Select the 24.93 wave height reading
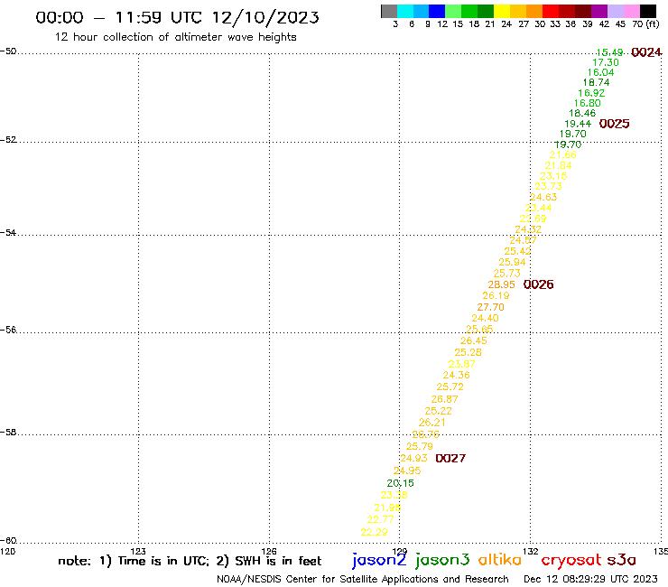This screenshot has height=587, width=668. pos(413,458)
